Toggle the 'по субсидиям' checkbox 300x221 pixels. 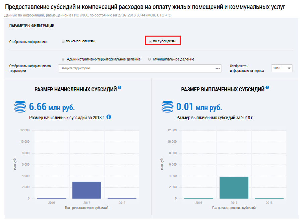pos(151,41)
